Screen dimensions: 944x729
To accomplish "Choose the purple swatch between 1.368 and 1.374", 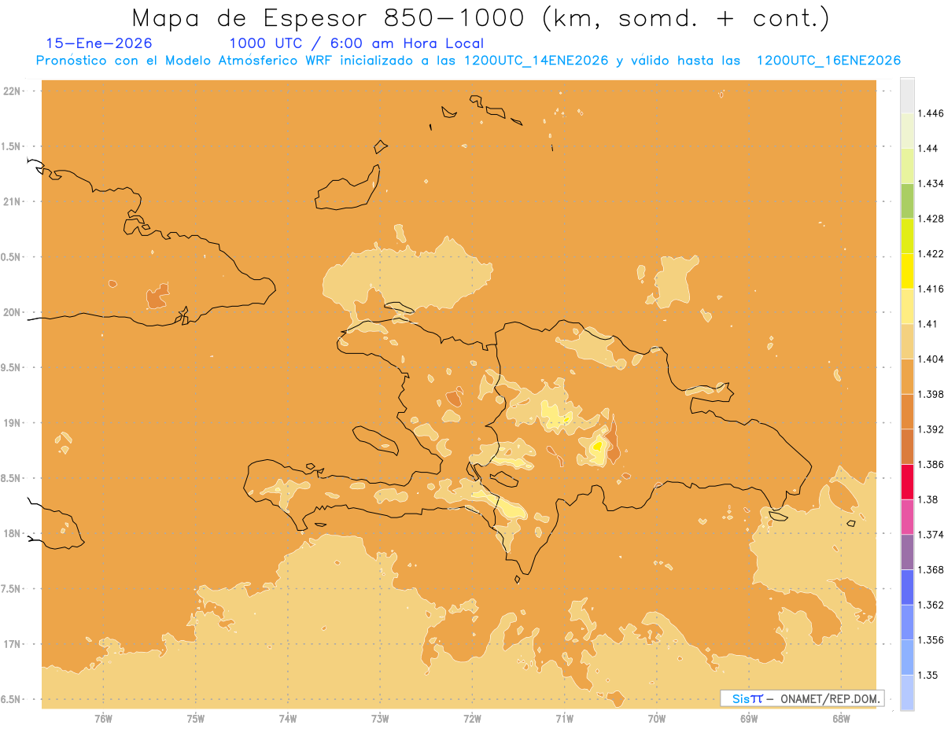I will coord(907,552).
